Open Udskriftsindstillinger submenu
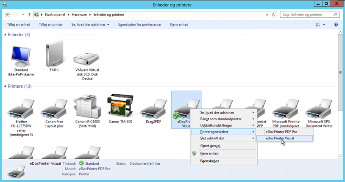345x182 pixels. (224, 125)
